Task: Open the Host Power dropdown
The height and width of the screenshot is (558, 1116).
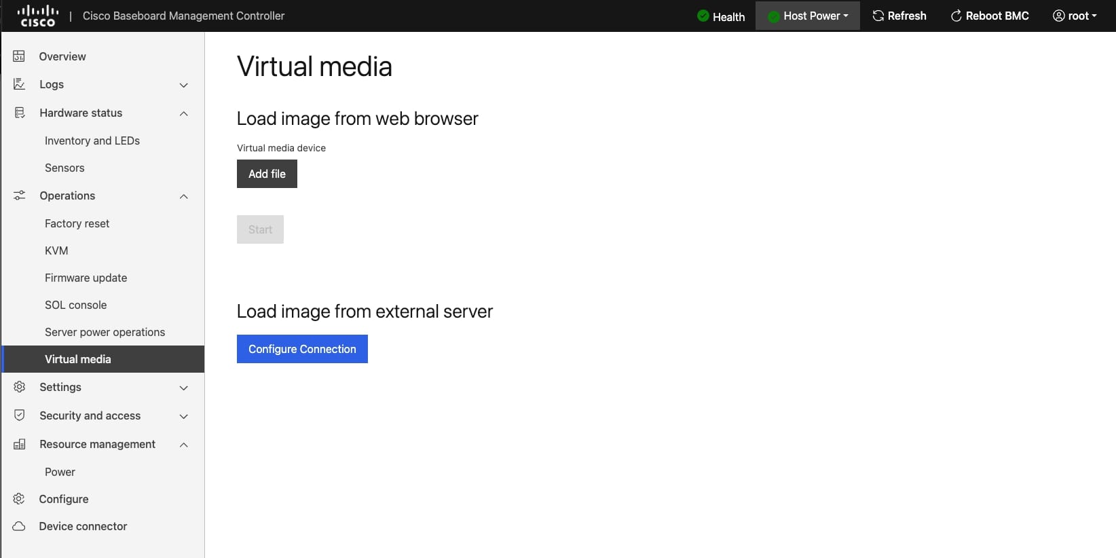Action: coord(808,16)
